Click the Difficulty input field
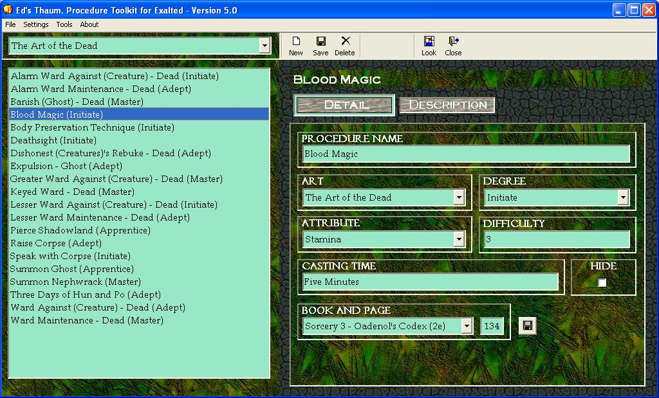 click(557, 239)
